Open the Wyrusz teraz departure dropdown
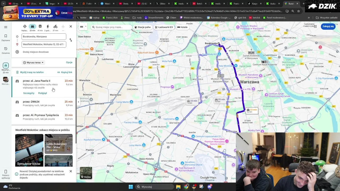340x191 pixels. pyautogui.click(x=33, y=63)
